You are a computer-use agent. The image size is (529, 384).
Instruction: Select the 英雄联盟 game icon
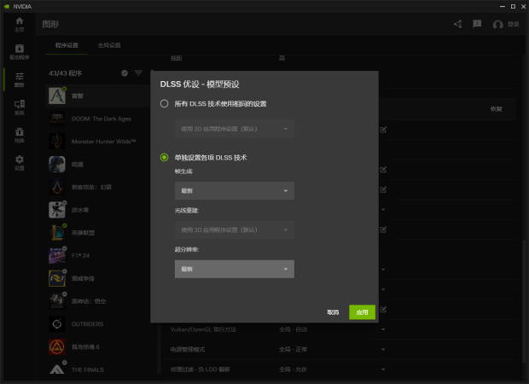57,233
